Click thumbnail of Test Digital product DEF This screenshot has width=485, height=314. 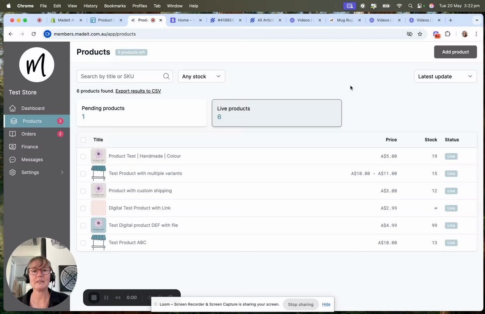coord(99,225)
